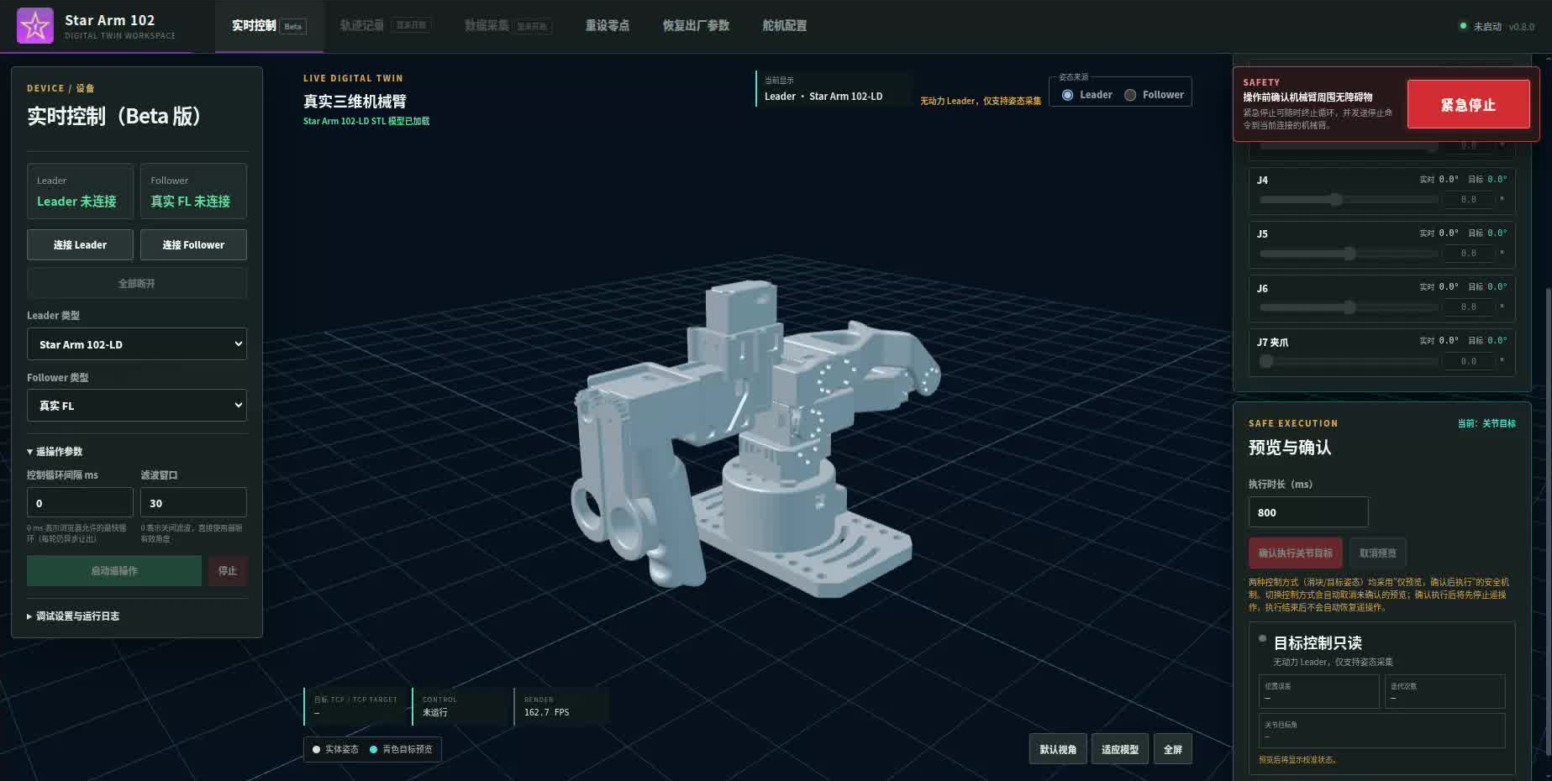Image resolution: width=1552 pixels, height=781 pixels.
Task: Focus the 控制循环间隔 ms input
Action: click(x=80, y=503)
